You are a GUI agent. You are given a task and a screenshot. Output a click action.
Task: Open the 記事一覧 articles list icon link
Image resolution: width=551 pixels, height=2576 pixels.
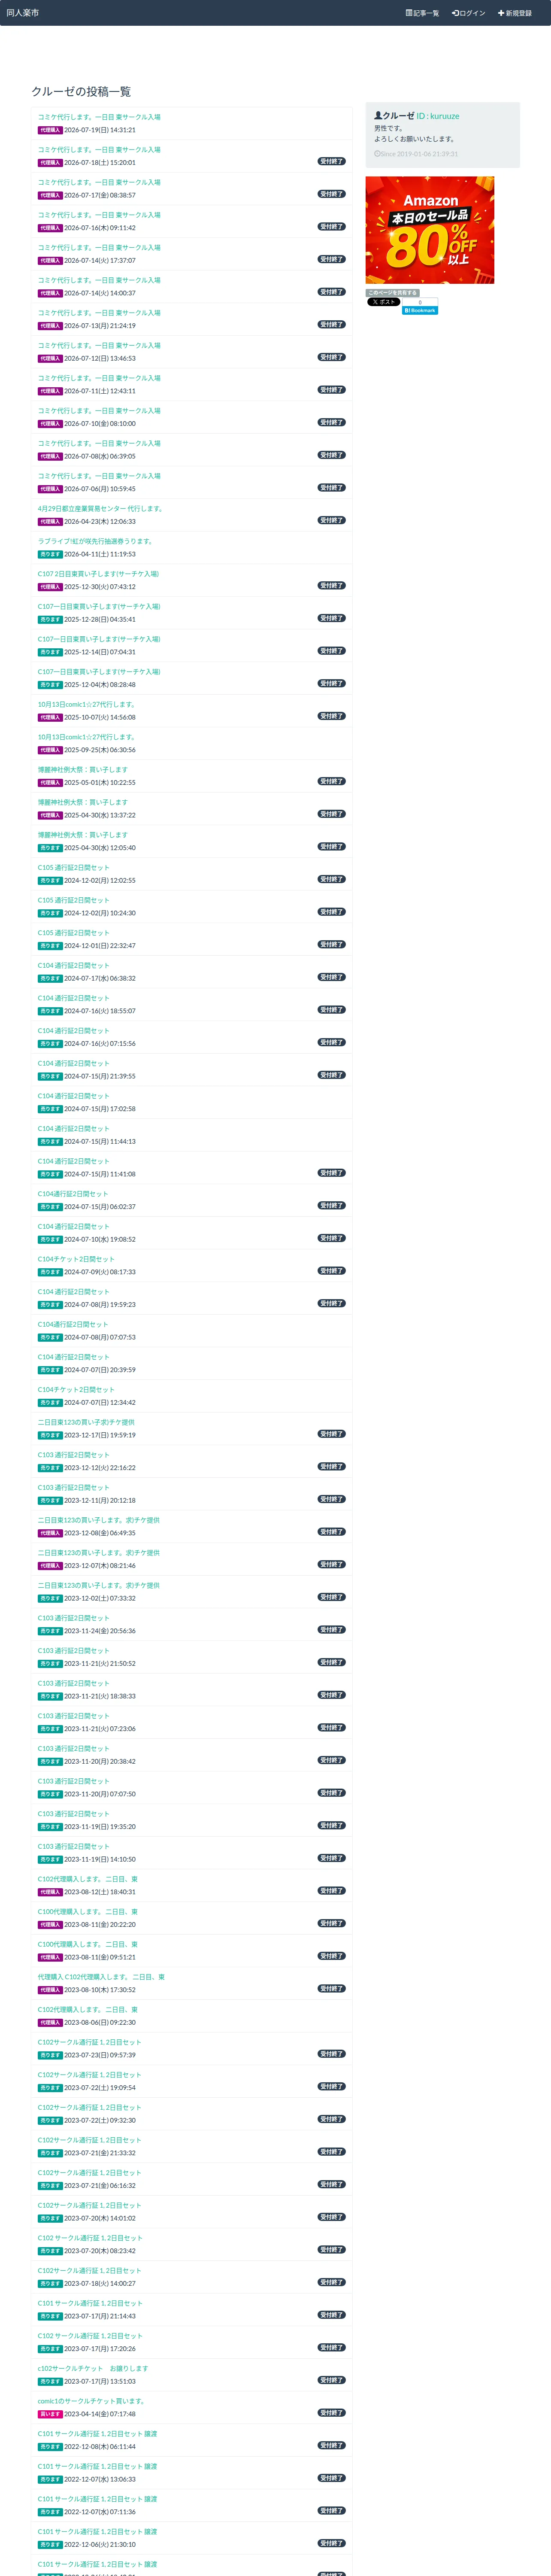(x=422, y=13)
